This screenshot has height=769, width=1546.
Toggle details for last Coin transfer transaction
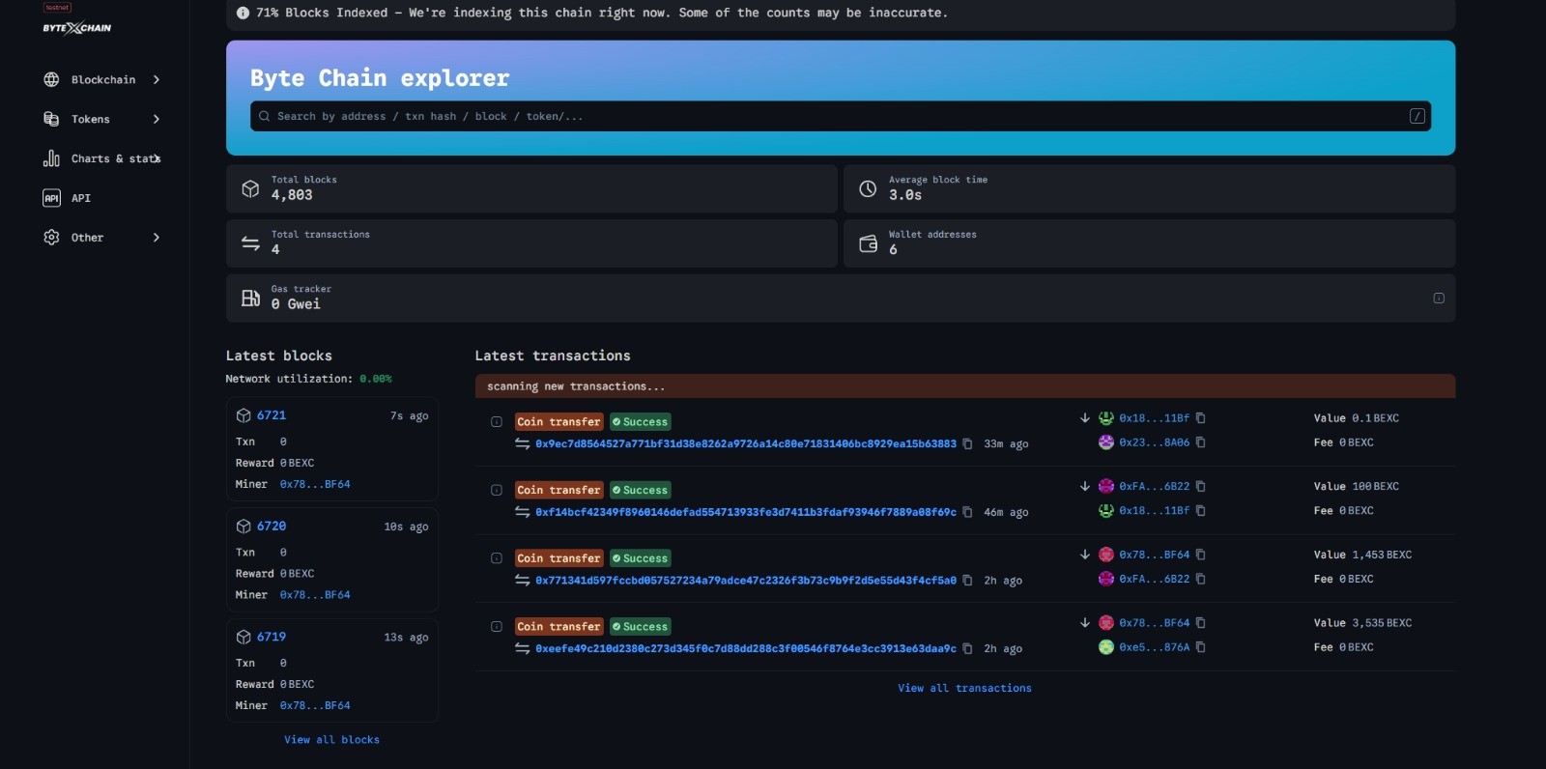(497, 627)
